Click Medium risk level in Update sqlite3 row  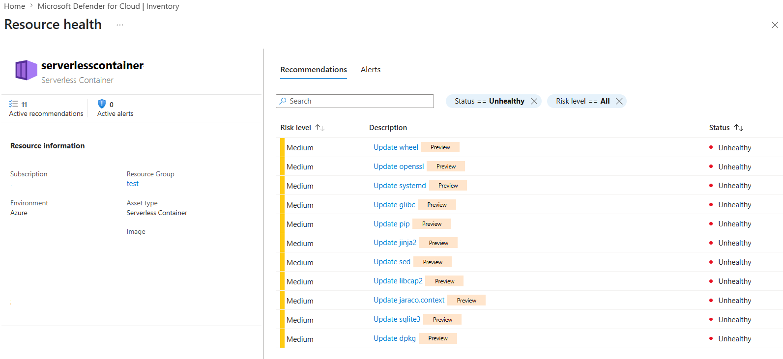tap(300, 320)
